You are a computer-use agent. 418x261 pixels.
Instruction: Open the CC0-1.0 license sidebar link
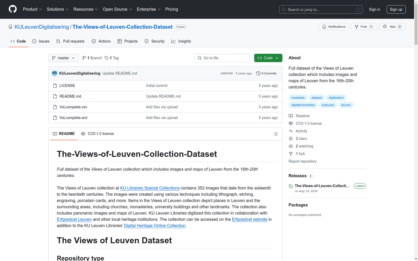(x=305, y=123)
